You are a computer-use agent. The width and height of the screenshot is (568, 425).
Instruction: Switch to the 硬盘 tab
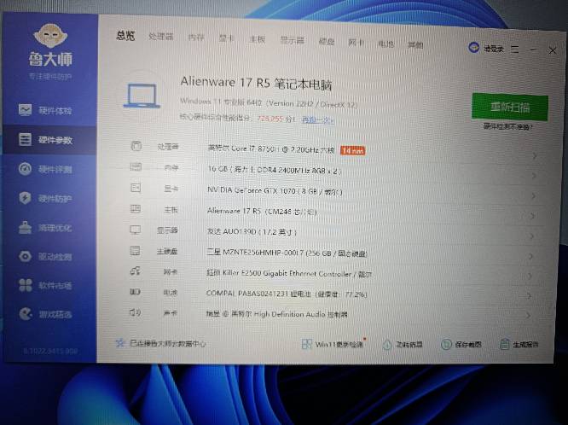(327, 42)
